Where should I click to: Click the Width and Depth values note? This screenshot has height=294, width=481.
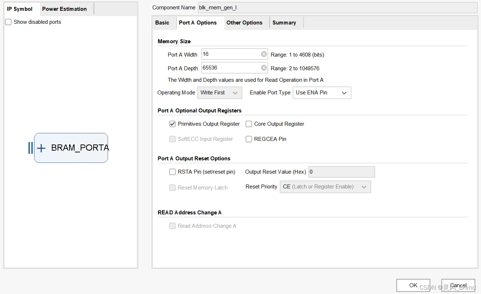click(x=246, y=80)
